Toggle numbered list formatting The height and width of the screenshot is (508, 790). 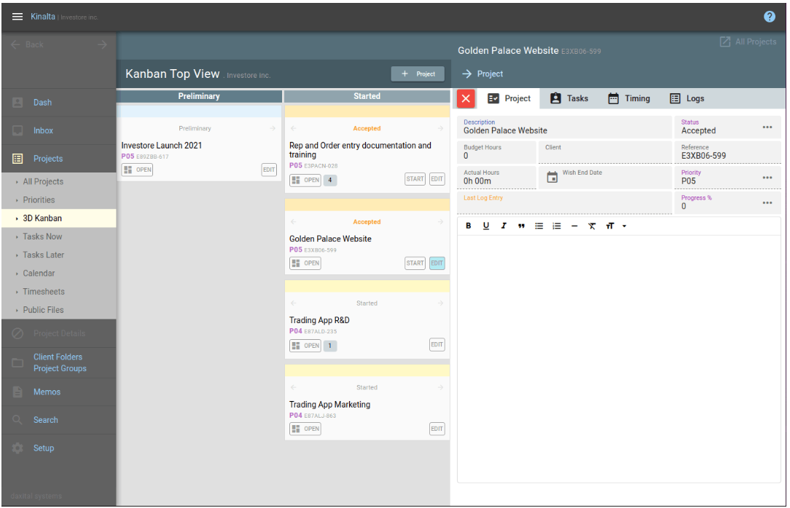[x=556, y=226]
